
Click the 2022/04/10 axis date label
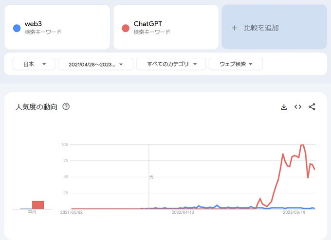click(x=183, y=212)
